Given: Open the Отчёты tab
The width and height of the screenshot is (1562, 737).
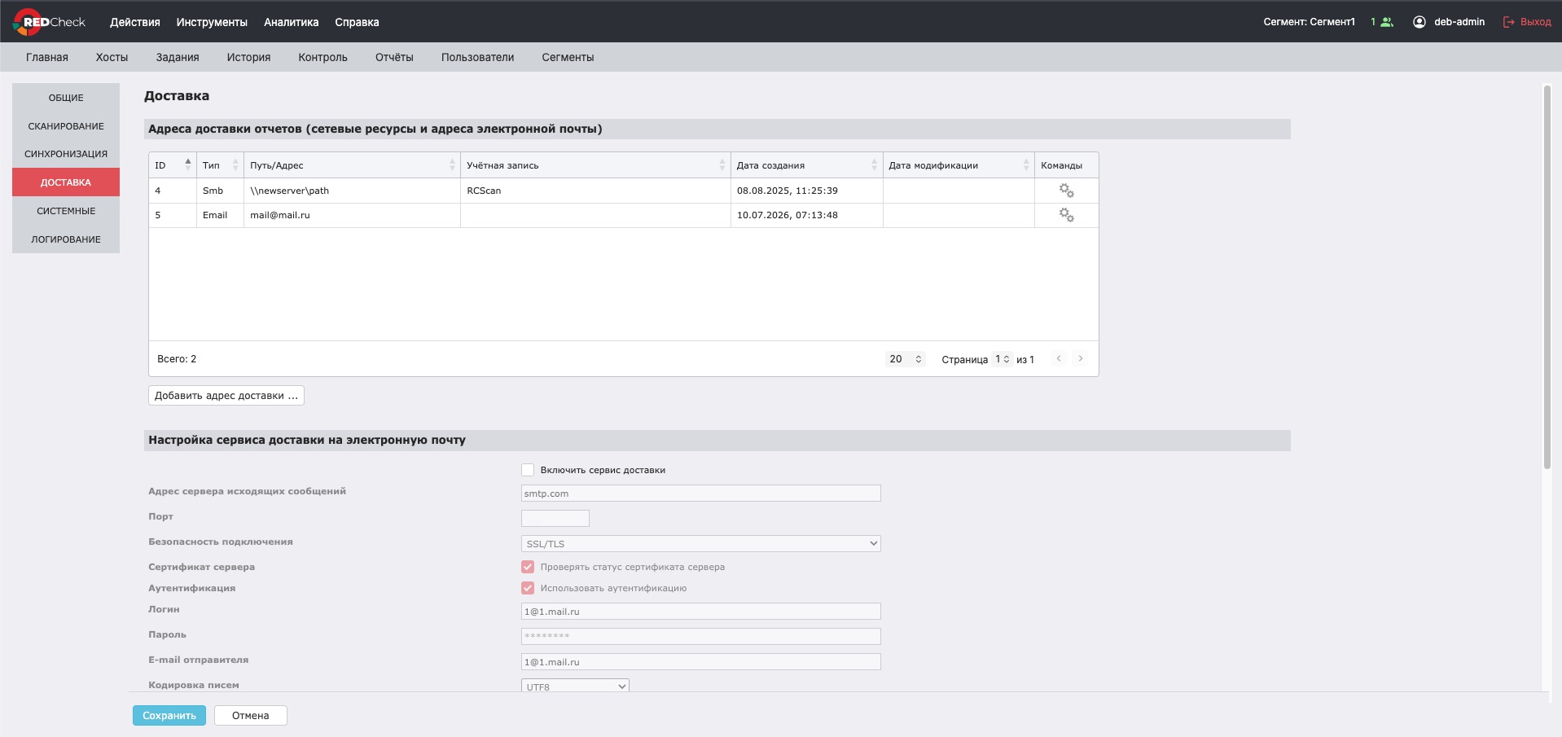Looking at the screenshot, I should tap(394, 57).
